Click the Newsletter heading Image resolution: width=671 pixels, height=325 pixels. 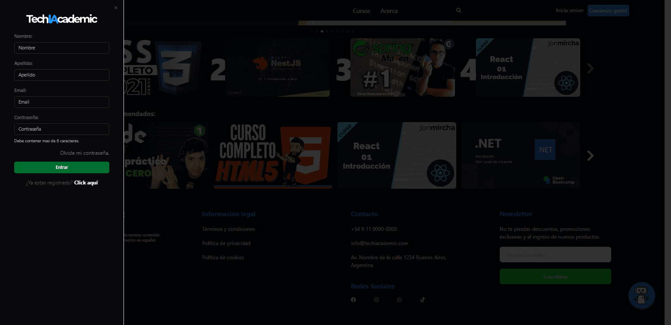(x=516, y=214)
